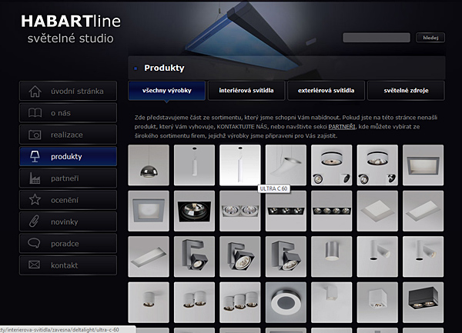Open the curved white pendant lamp thumbnail
Screen dimensions: 462x333
coord(286,165)
